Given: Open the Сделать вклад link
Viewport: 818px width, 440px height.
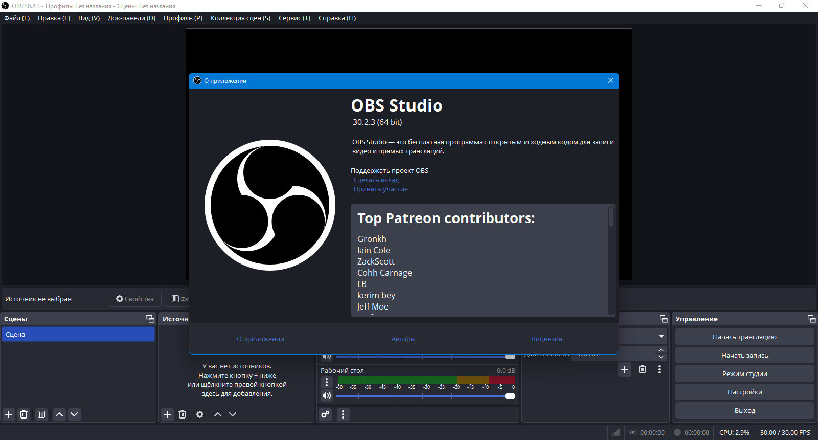Looking at the screenshot, I should click(x=376, y=180).
